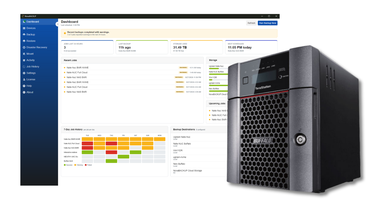Screen dimensions: 384x203
Task: Go to the Dashboard menu item
Action: tap(39, 22)
